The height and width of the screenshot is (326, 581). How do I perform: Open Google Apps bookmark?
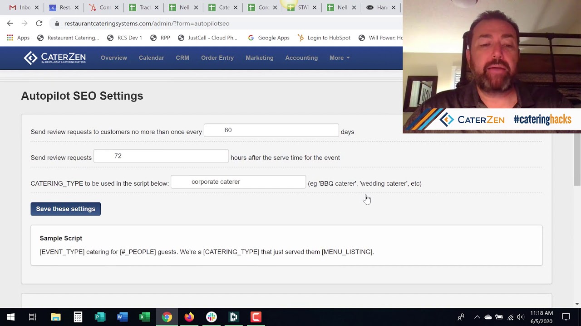(x=269, y=38)
